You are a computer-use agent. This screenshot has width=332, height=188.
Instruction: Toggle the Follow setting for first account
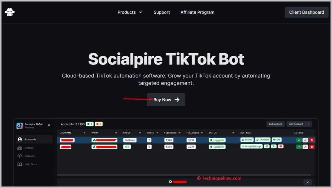pos(247,140)
